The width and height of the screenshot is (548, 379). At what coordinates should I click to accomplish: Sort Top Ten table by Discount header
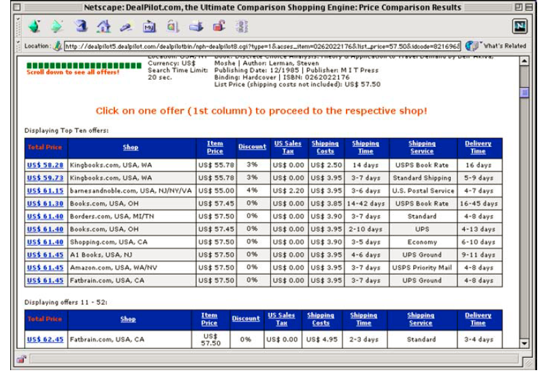click(x=253, y=147)
